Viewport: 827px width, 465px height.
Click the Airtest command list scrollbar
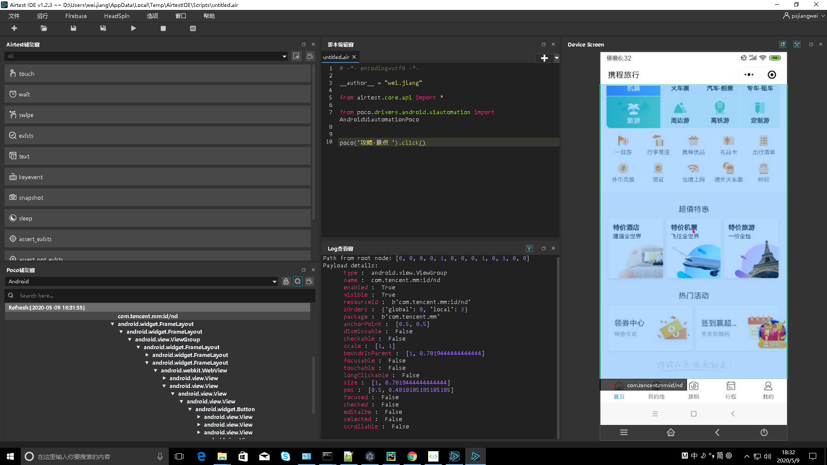pyautogui.click(x=314, y=142)
